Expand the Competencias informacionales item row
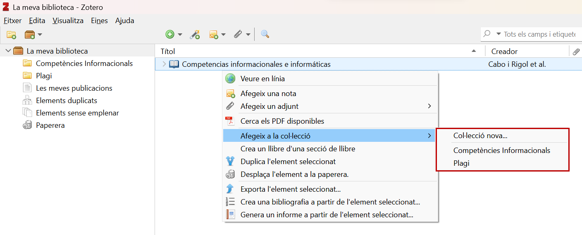This screenshot has height=235, width=582. coord(164,64)
